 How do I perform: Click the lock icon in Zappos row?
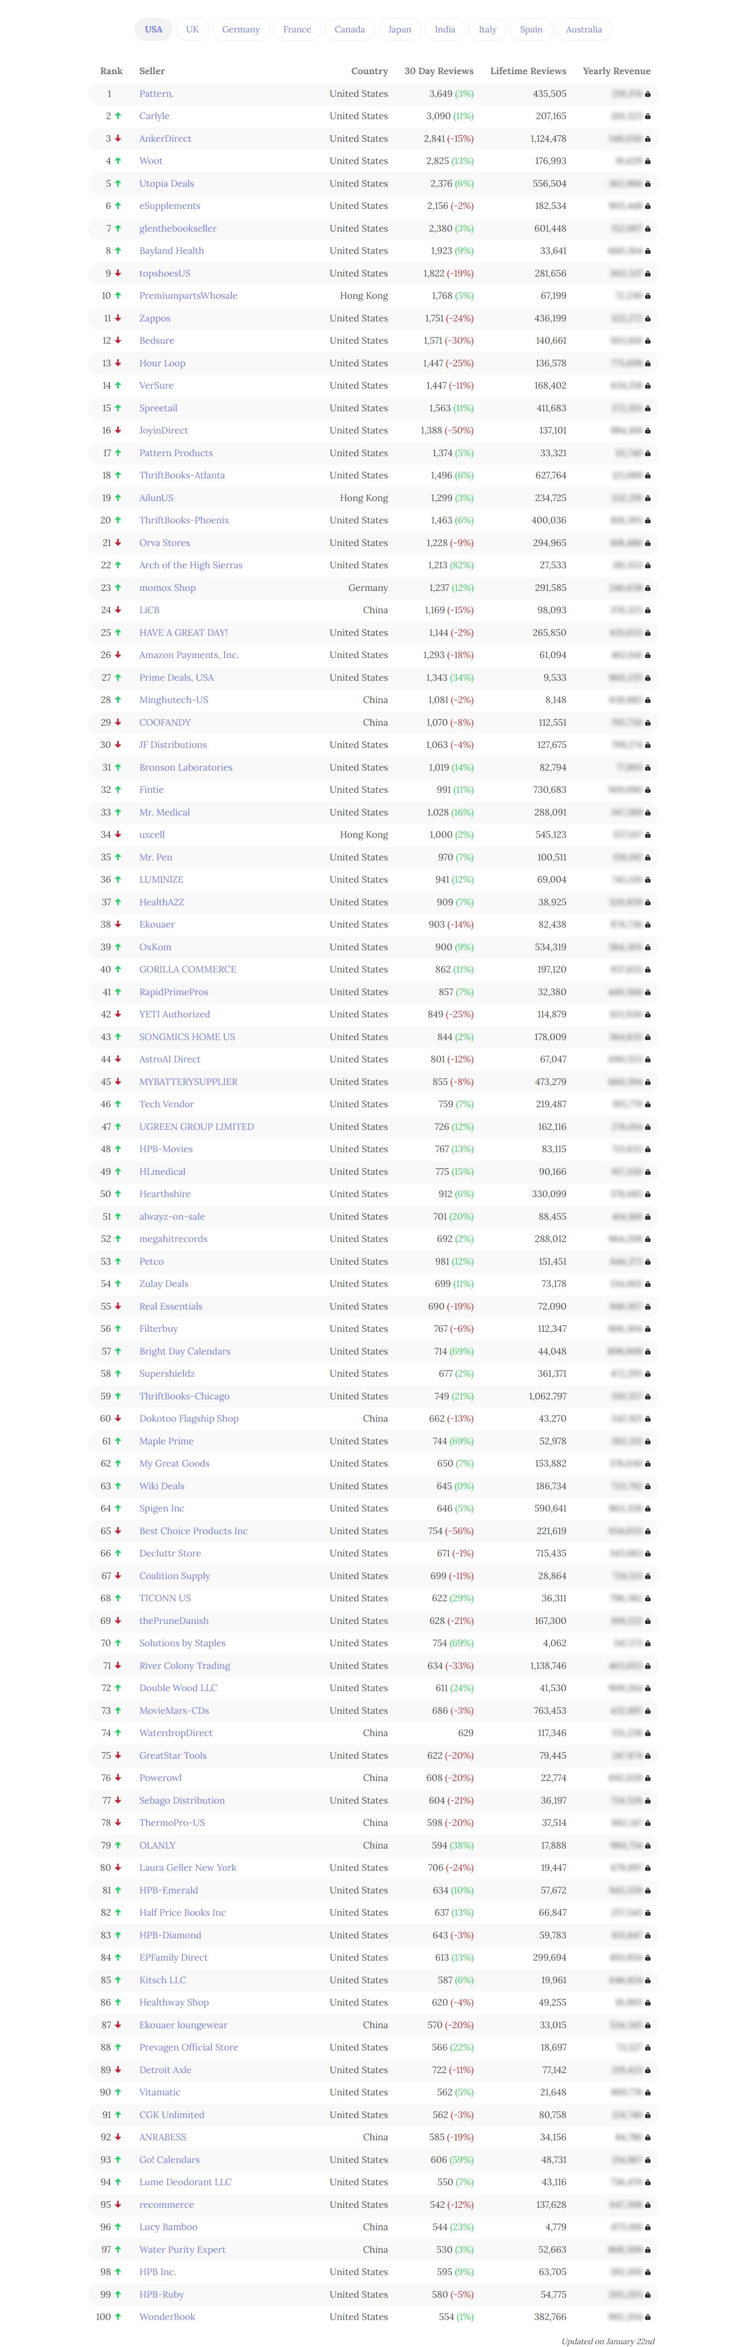pos(648,319)
